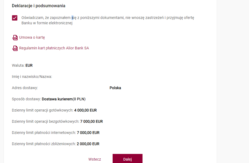Click the Deklaracje i podsumowania heading
249x163 pixels.
39,6
